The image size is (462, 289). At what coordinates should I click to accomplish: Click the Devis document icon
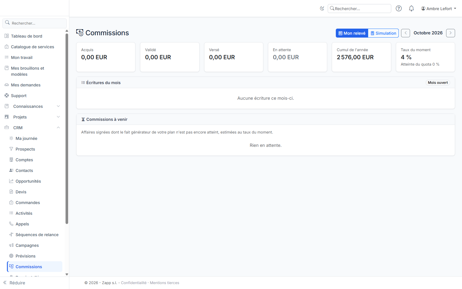click(11, 192)
